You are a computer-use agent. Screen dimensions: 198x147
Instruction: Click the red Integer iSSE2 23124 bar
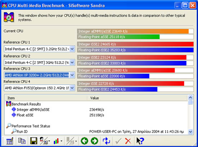(x=132, y=57)
